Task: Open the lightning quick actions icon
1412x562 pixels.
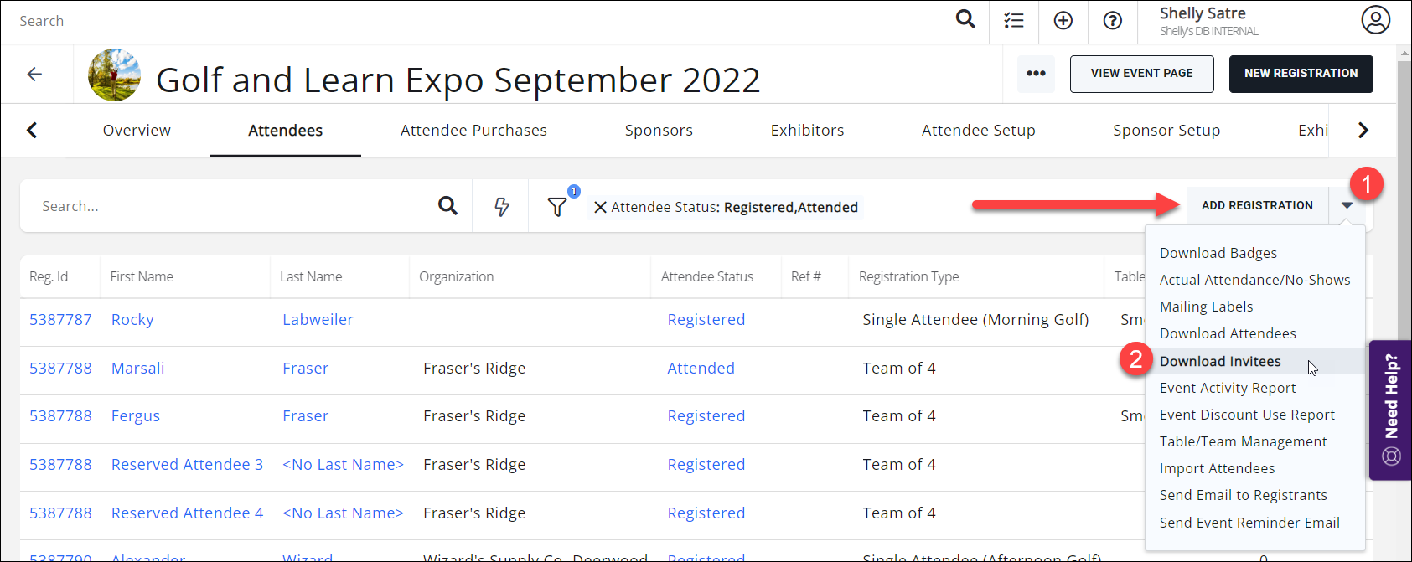Action: tap(501, 206)
